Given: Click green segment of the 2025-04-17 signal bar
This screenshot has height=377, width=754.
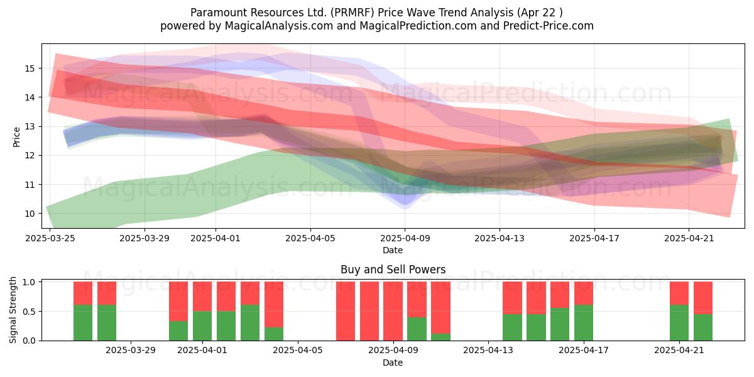Looking at the screenshot, I should coord(584,322).
